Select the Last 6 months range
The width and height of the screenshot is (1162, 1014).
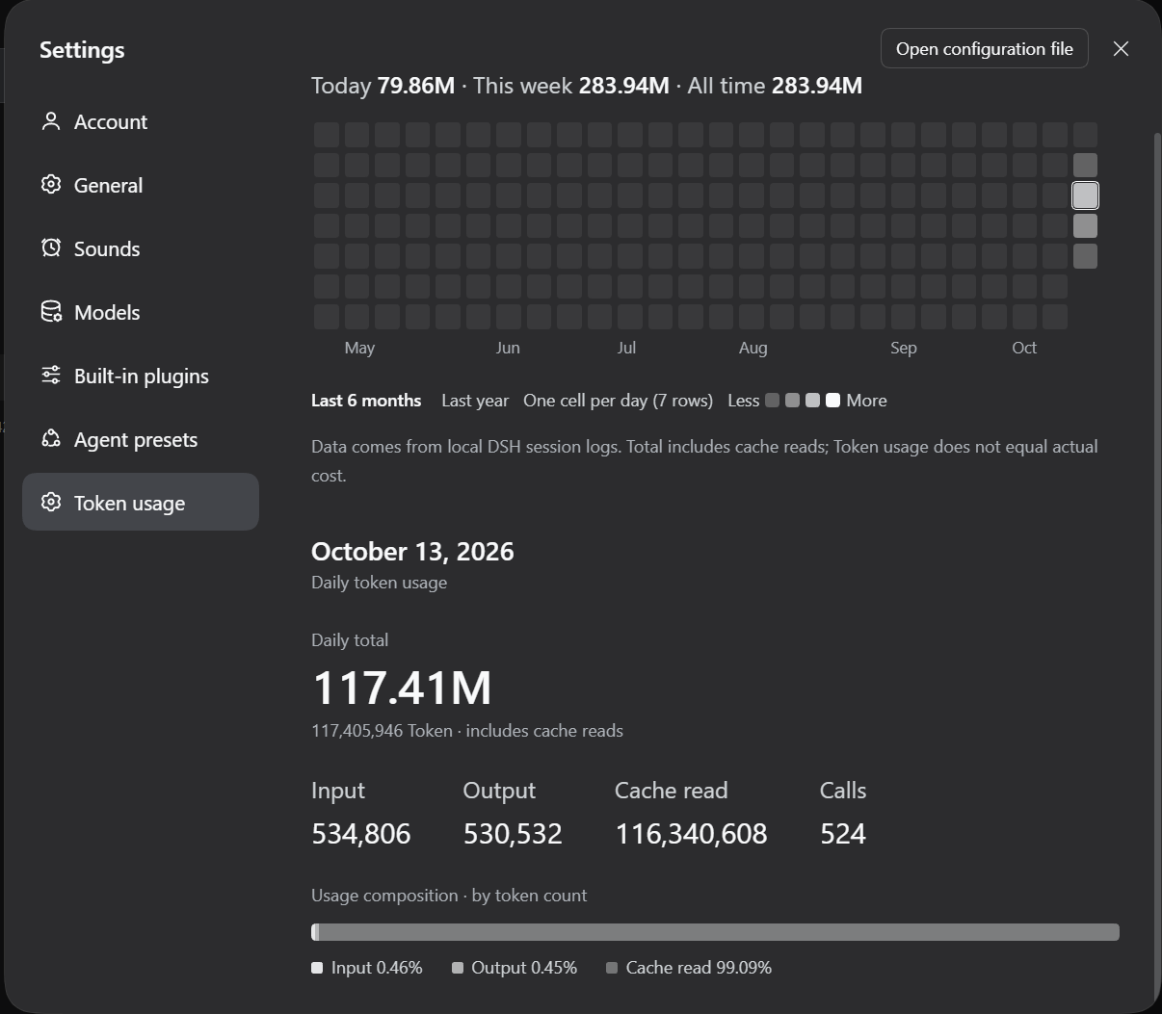coord(366,401)
